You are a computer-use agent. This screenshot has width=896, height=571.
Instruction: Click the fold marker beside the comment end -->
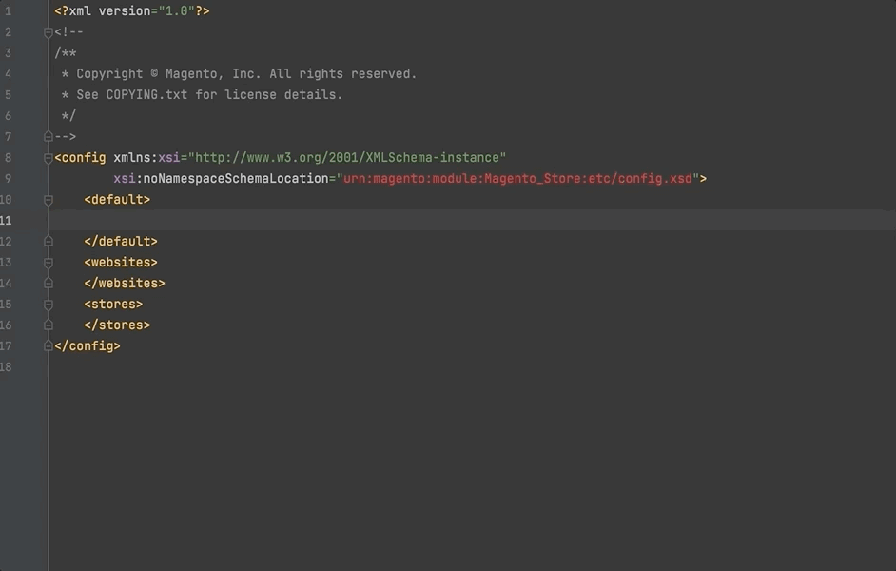coord(49,137)
